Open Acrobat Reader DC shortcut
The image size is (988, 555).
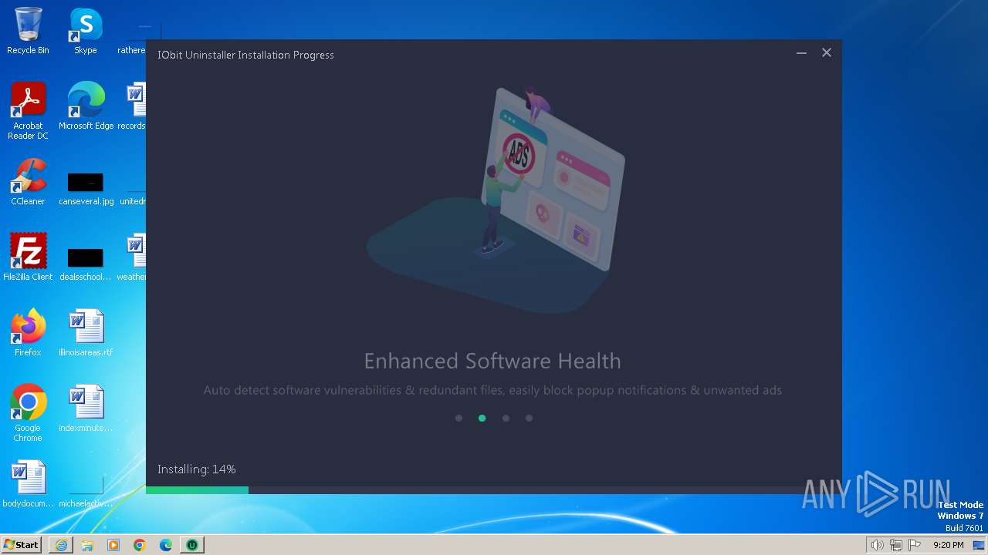pos(28,111)
